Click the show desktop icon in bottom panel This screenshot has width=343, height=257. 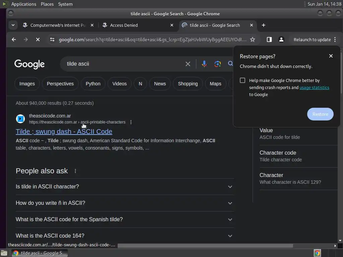click(x=4, y=253)
